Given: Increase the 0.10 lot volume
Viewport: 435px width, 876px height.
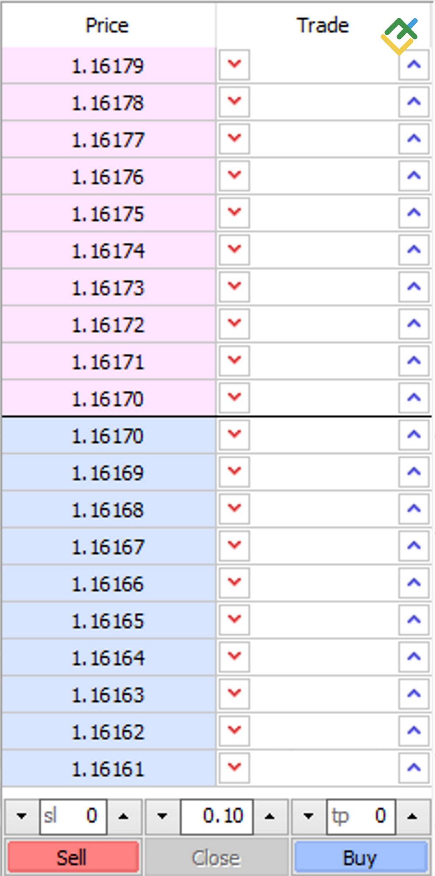Looking at the screenshot, I should pos(270,816).
